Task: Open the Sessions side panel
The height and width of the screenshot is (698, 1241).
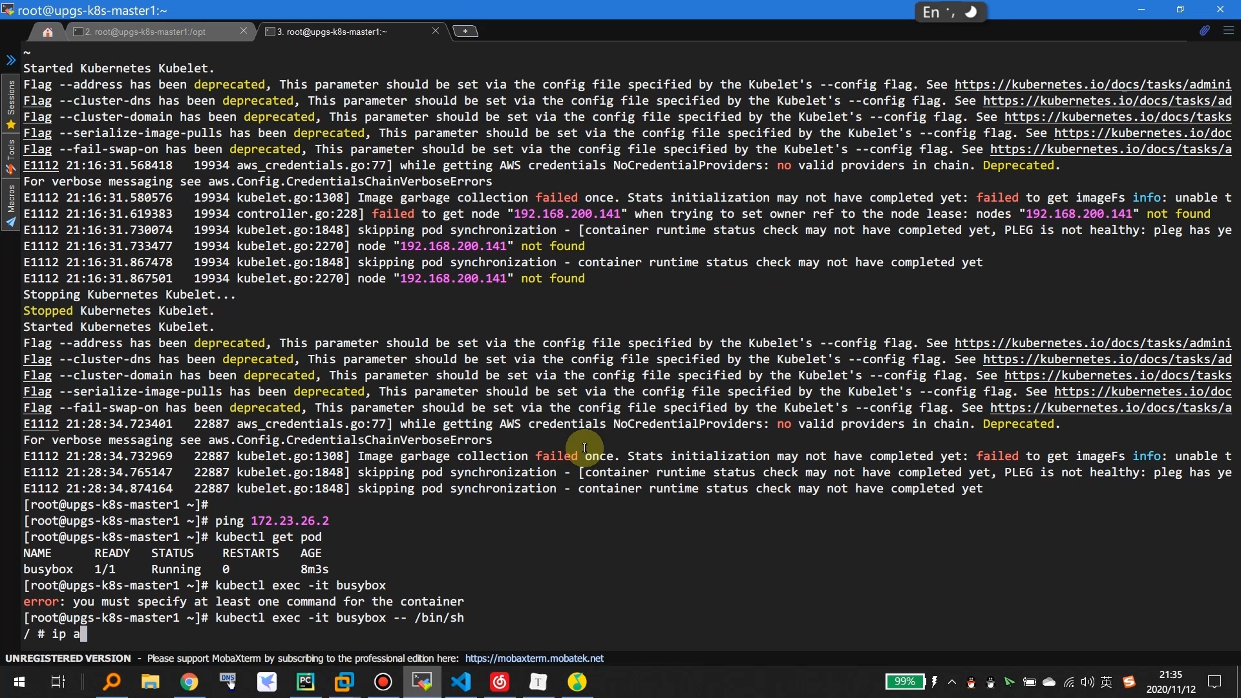Action: pos(10,103)
